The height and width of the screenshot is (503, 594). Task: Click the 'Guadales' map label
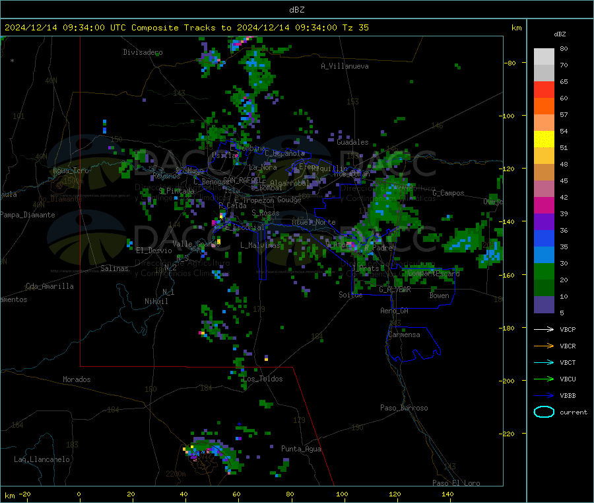[352, 142]
